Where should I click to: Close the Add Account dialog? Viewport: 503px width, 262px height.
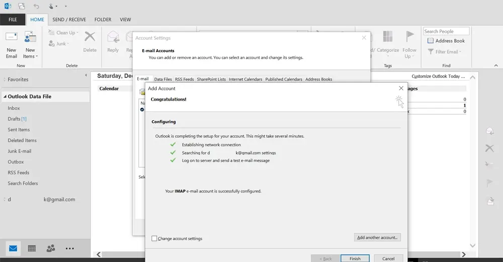click(401, 88)
